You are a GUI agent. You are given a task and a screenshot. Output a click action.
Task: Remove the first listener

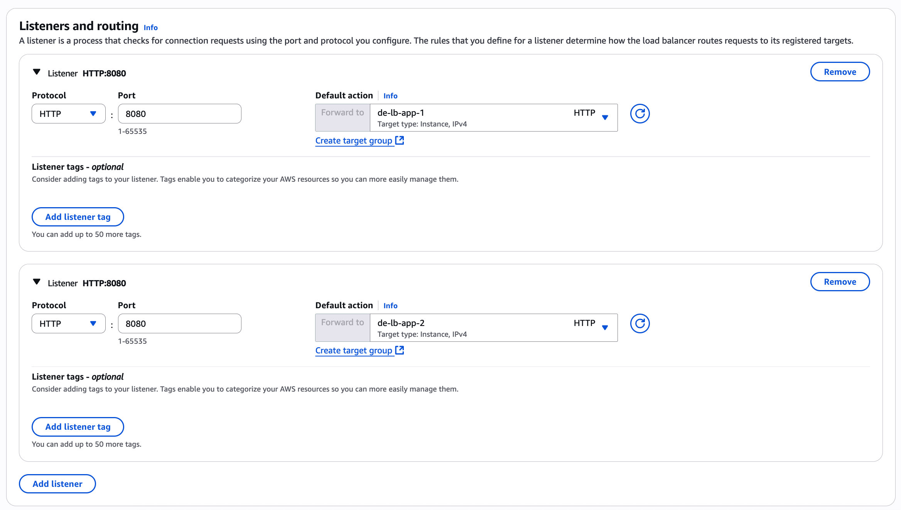(840, 72)
